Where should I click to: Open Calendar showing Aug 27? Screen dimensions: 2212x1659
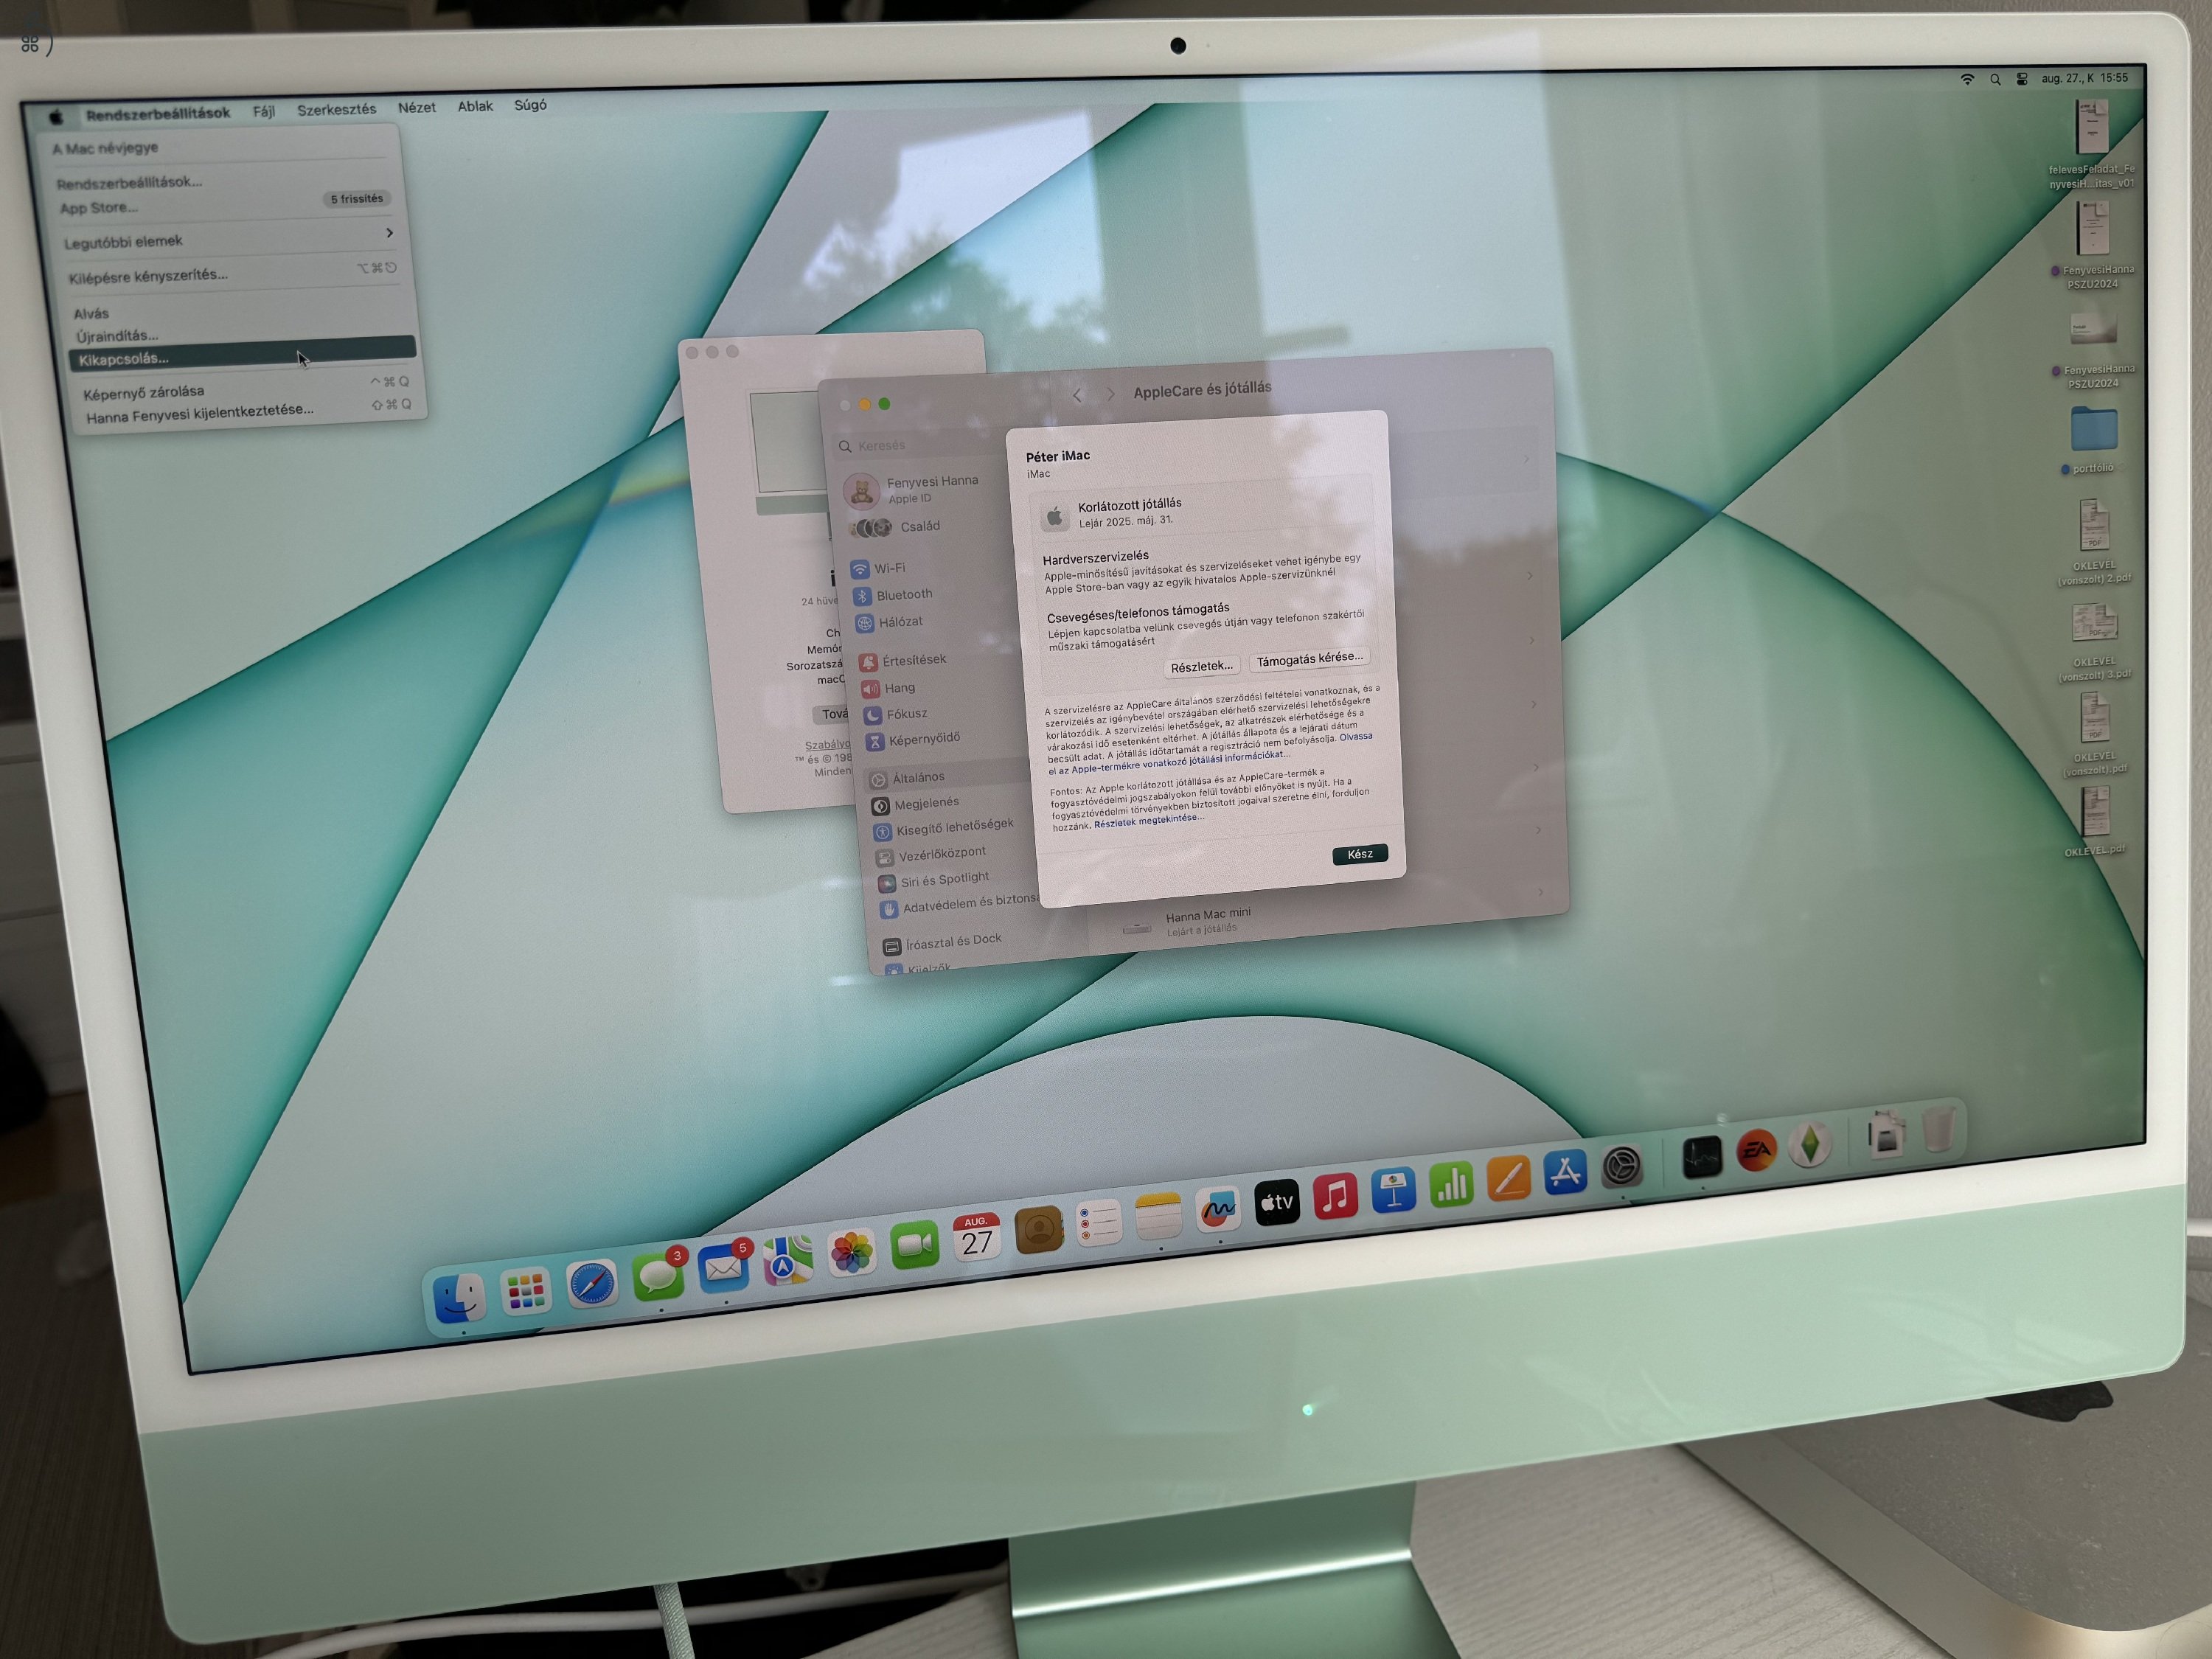pyautogui.click(x=976, y=1237)
